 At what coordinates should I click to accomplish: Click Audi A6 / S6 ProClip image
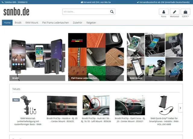[x=96, y=105]
